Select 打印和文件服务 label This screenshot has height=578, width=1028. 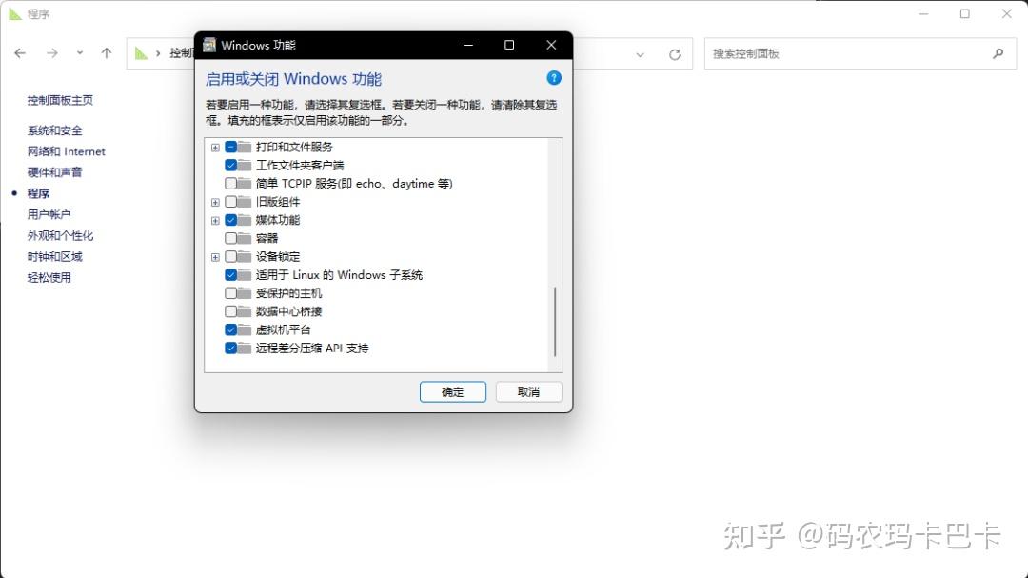coord(294,147)
